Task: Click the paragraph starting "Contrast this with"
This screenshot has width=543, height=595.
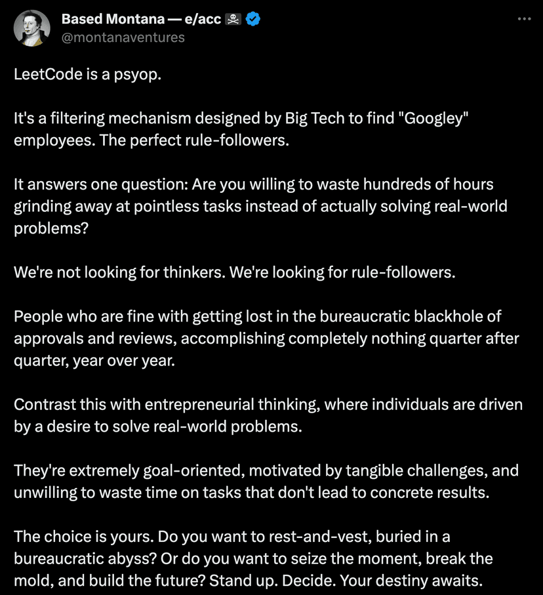Action: coord(268,415)
